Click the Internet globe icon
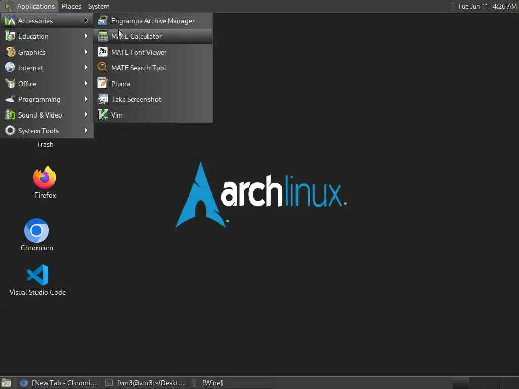 [x=10, y=67]
